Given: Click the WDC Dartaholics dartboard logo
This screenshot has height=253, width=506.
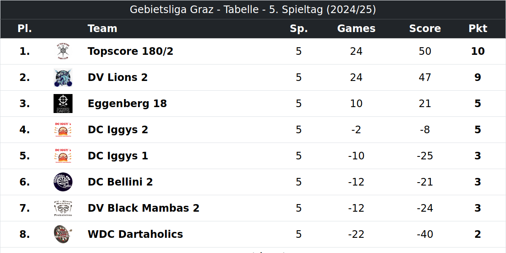Looking at the screenshot, I should [63, 234].
